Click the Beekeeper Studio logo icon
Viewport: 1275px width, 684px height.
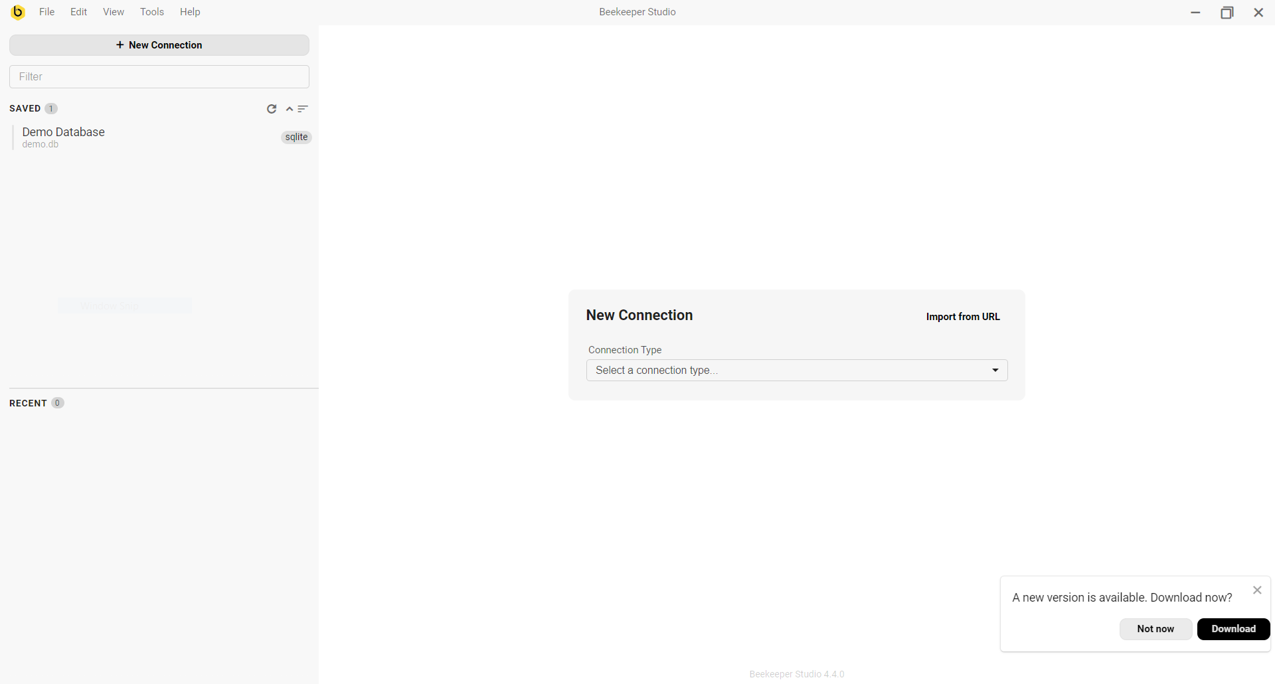pyautogui.click(x=18, y=12)
